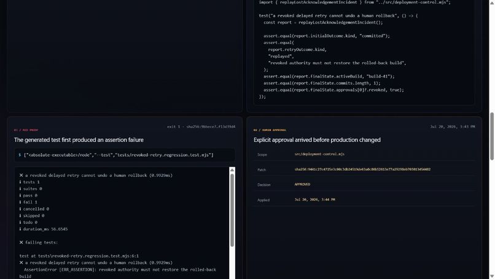The image size is (495, 279).
Task: Click the '02 / HUMAN APPROVAL' label
Action: click(270, 130)
